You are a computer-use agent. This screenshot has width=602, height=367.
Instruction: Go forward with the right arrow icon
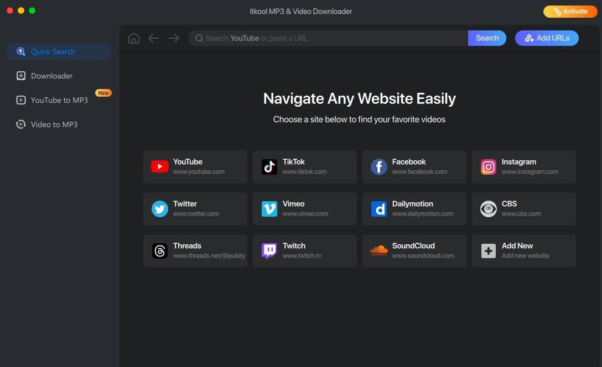(174, 38)
